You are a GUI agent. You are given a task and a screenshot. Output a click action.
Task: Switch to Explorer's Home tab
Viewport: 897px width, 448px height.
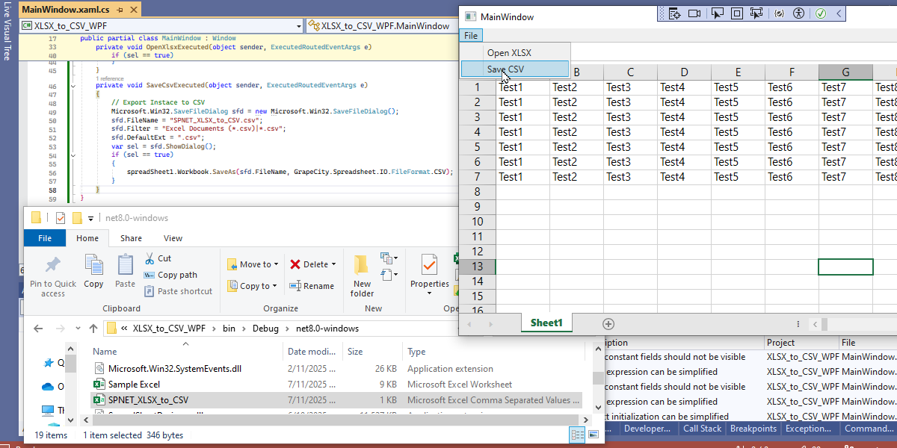click(x=87, y=238)
